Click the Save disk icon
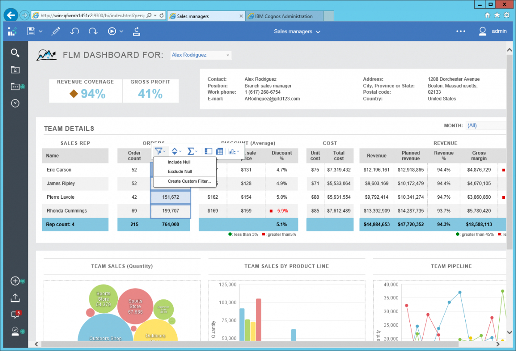Screen dimensions: 516x351 pos(31,31)
